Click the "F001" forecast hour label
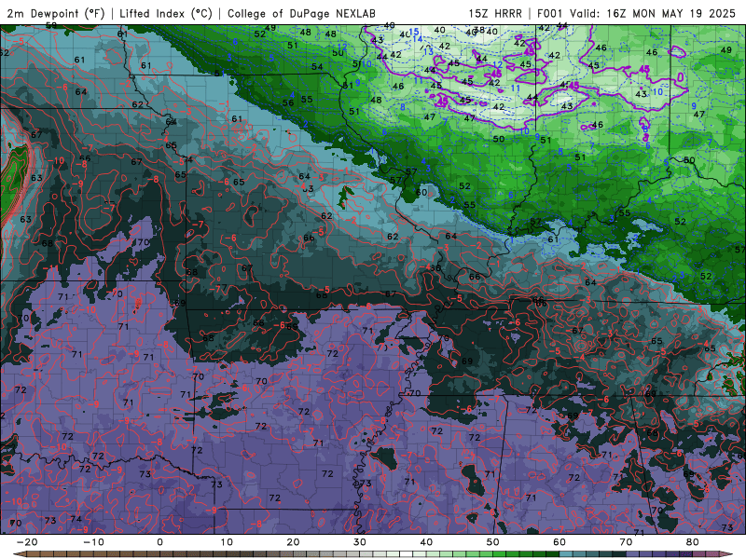This screenshot has height=559, width=746. (550, 13)
